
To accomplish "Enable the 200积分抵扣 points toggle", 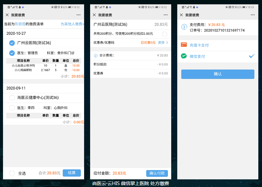I will [x=165, y=34].
